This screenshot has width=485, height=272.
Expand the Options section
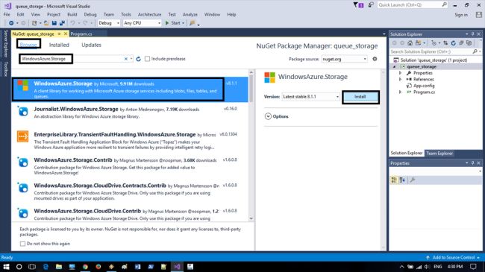pyautogui.click(x=268, y=116)
